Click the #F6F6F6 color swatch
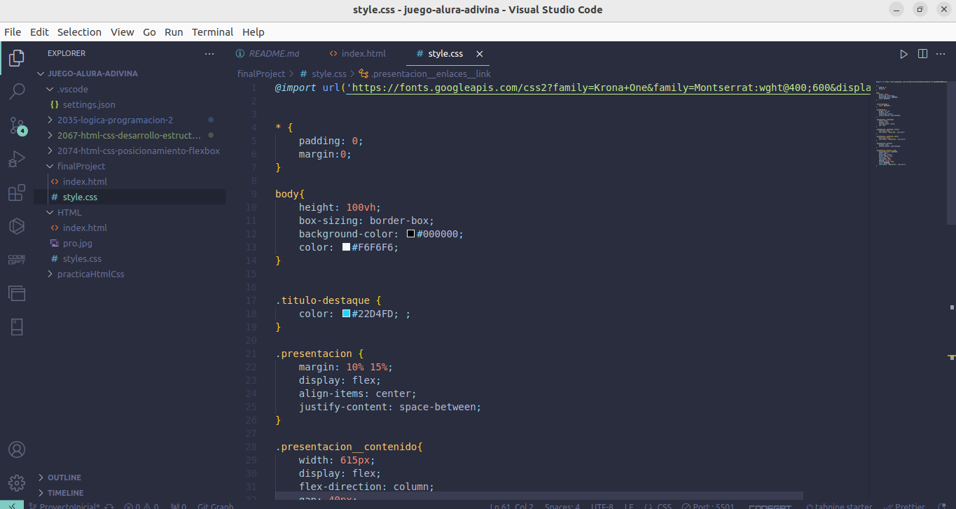This screenshot has width=956, height=509. pos(346,247)
